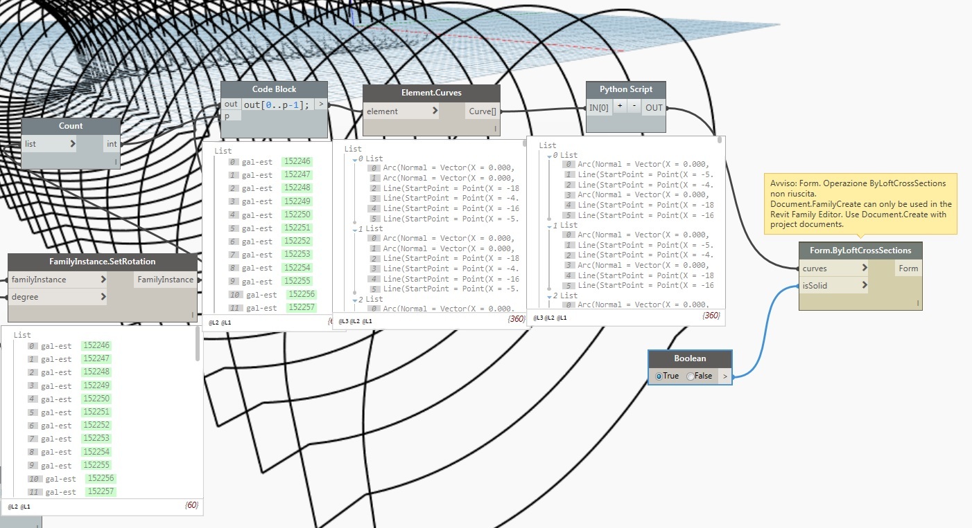The height and width of the screenshot is (528, 972).
Task: Click the {60} item count in SetRotation preview
Action: (x=192, y=506)
